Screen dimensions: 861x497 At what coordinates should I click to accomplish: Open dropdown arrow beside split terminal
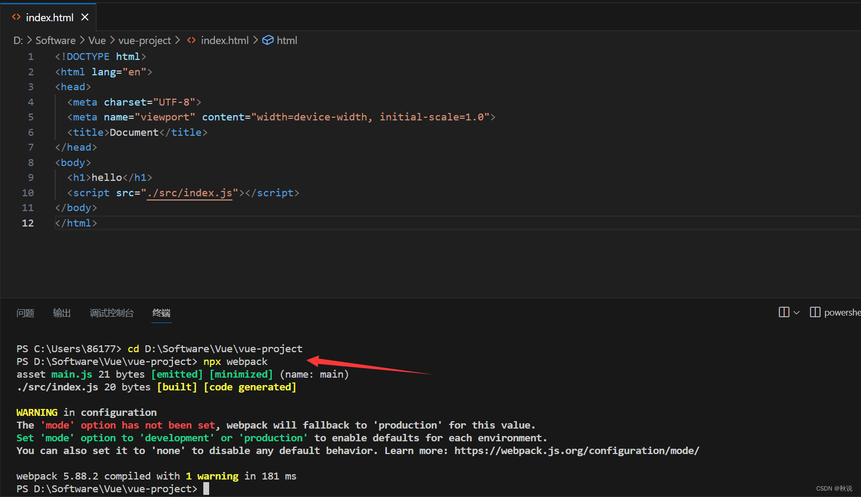coord(796,312)
